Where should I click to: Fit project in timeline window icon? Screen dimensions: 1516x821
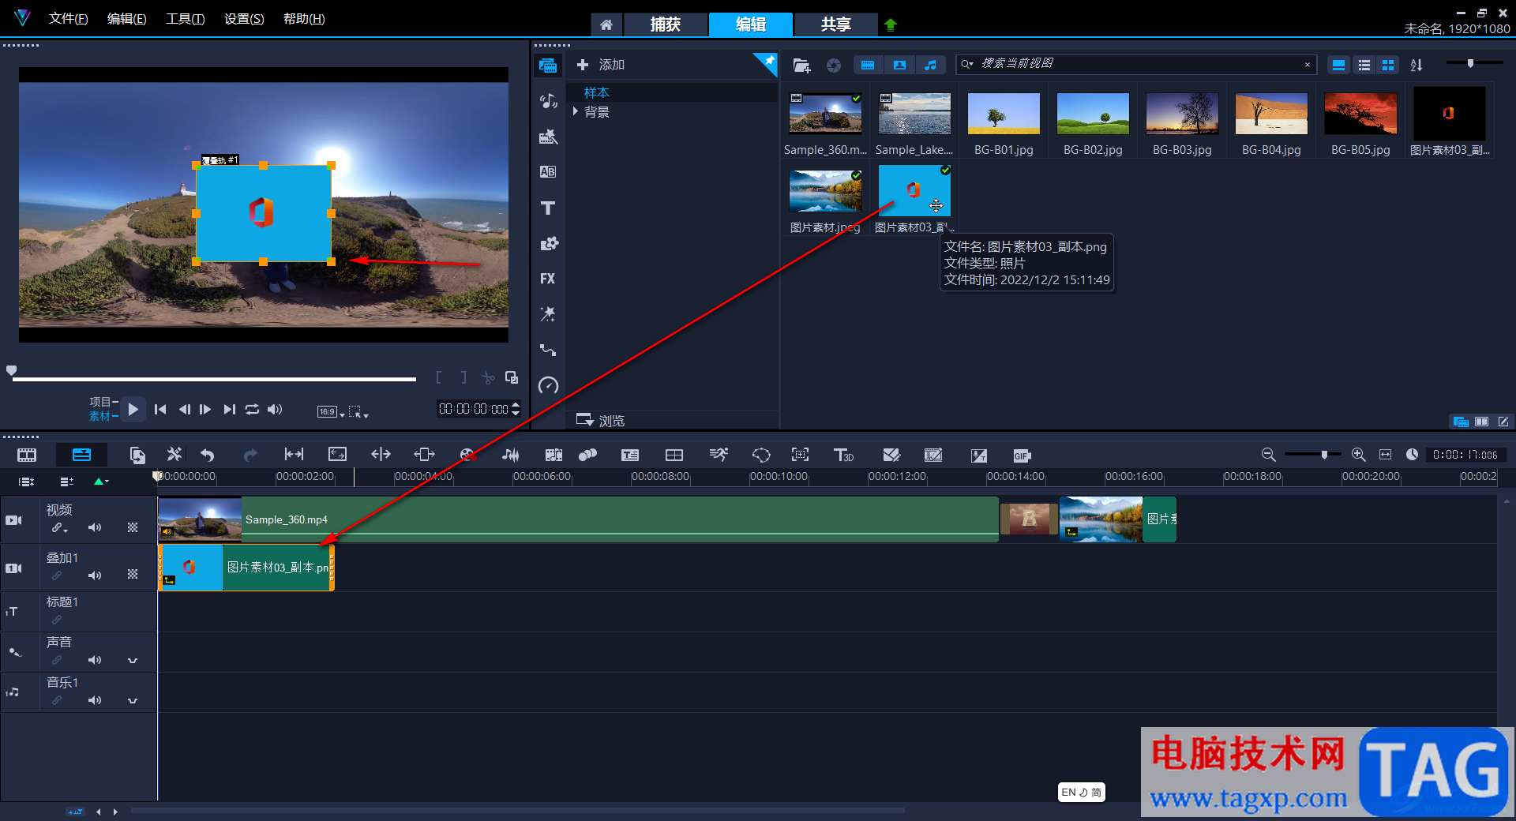(1385, 455)
